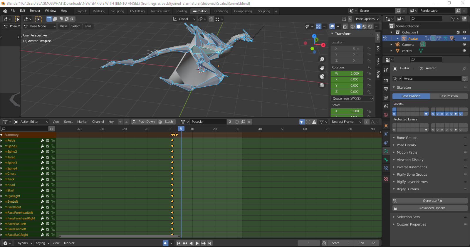
Task: Select the Pose Position button
Action: click(x=411, y=96)
